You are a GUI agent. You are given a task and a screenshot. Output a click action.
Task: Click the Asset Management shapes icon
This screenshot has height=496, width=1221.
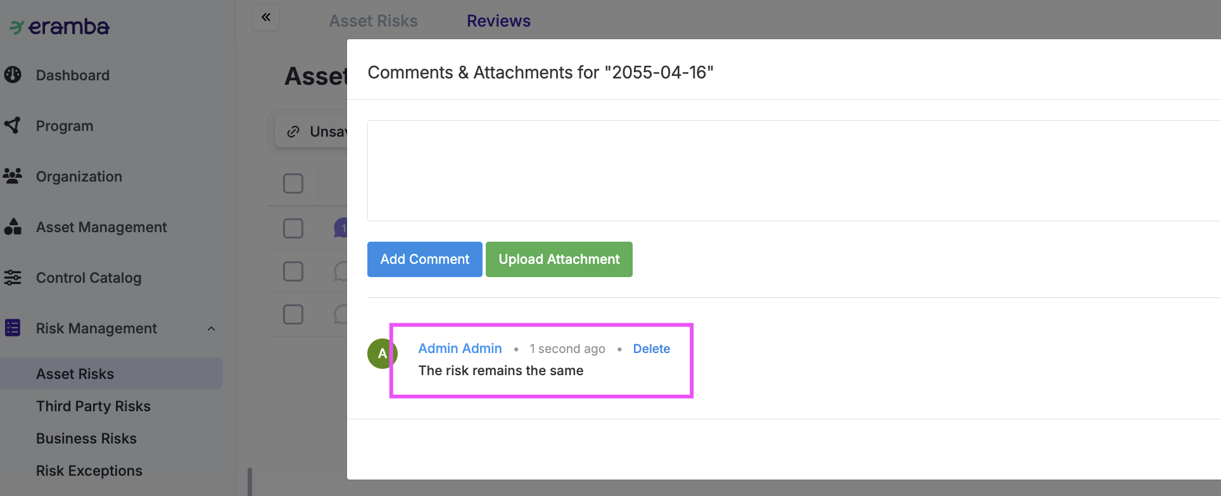coord(13,226)
